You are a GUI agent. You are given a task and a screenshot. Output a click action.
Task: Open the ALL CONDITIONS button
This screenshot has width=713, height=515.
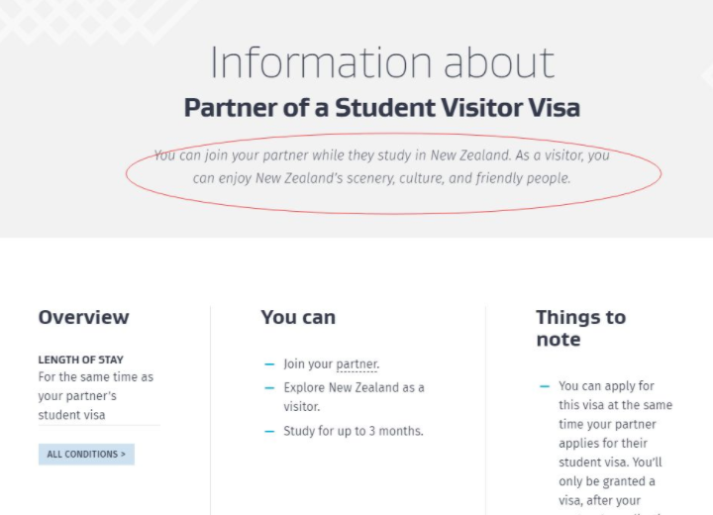click(x=86, y=455)
